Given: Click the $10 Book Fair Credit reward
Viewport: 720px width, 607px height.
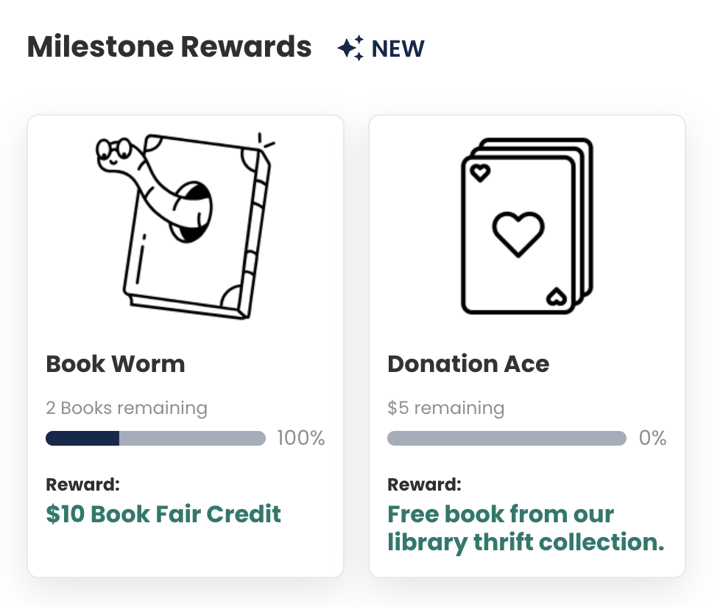Looking at the screenshot, I should click(x=163, y=513).
